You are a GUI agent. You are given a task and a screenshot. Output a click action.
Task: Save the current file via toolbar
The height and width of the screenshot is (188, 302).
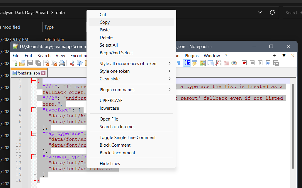(30, 63)
